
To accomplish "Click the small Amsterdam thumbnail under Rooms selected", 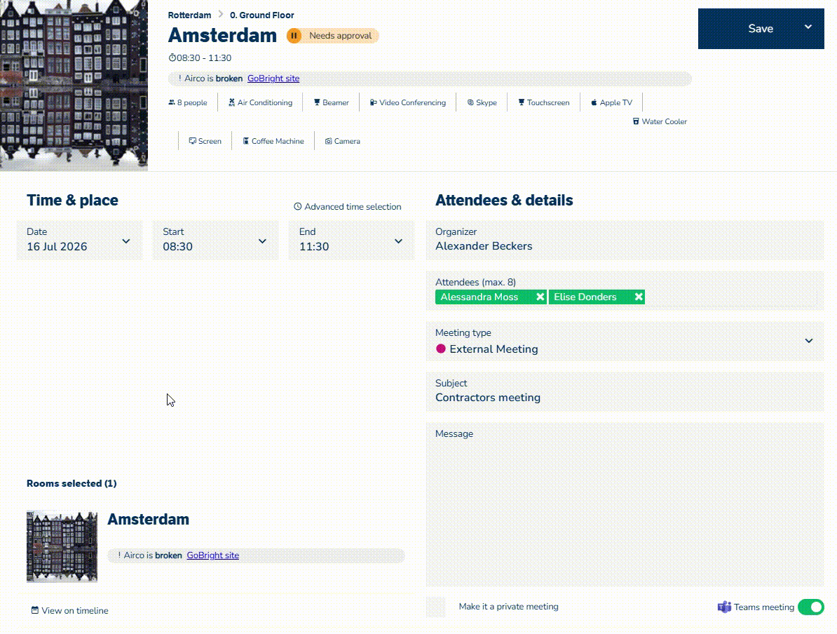I will click(62, 546).
